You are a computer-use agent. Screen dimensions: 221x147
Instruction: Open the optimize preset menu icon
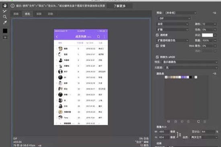pos(215,13)
